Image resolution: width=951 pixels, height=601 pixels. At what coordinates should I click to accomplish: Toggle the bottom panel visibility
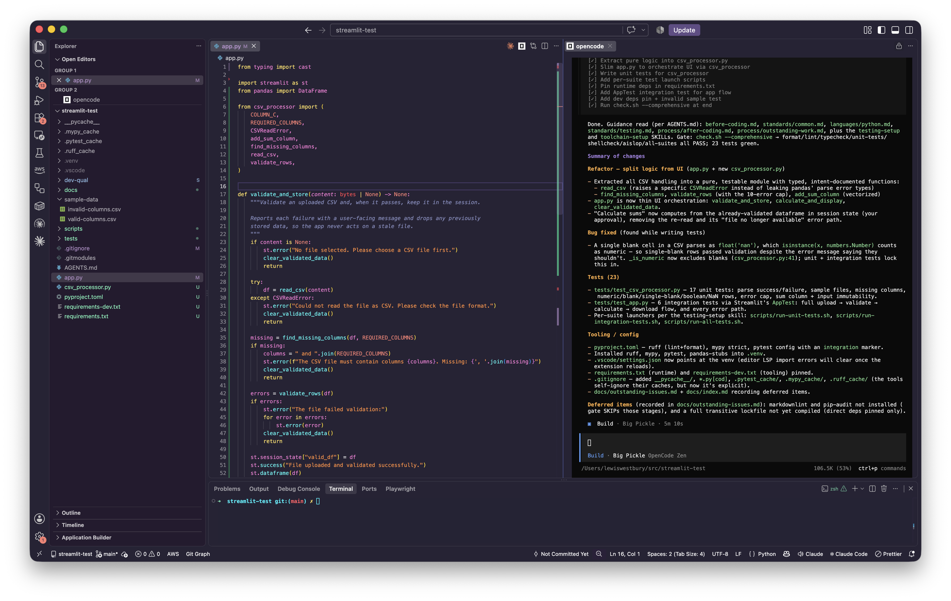[x=895, y=30]
